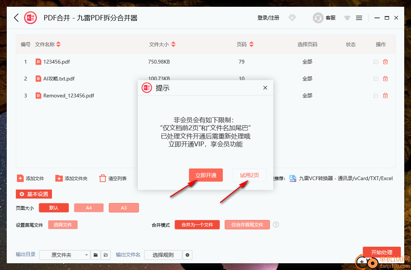Click the 九雷VCF转换器 recommendation link
The width and height of the screenshot is (411, 270).
(346, 178)
